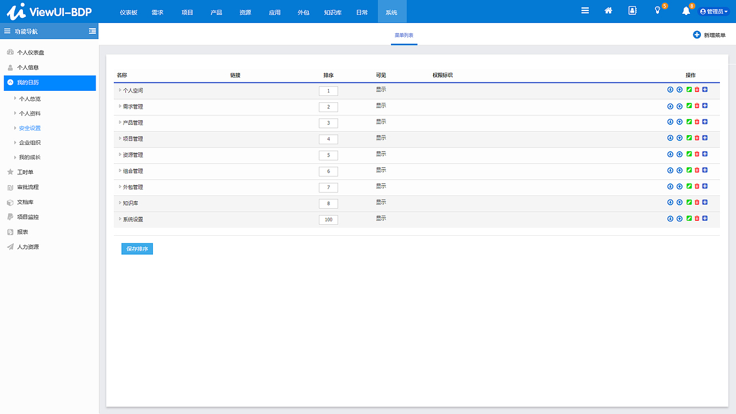This screenshot has height=414, width=736.
Task: Open the bell notifications icon
Action: (x=686, y=11)
